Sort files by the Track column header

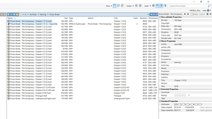click(135, 18)
